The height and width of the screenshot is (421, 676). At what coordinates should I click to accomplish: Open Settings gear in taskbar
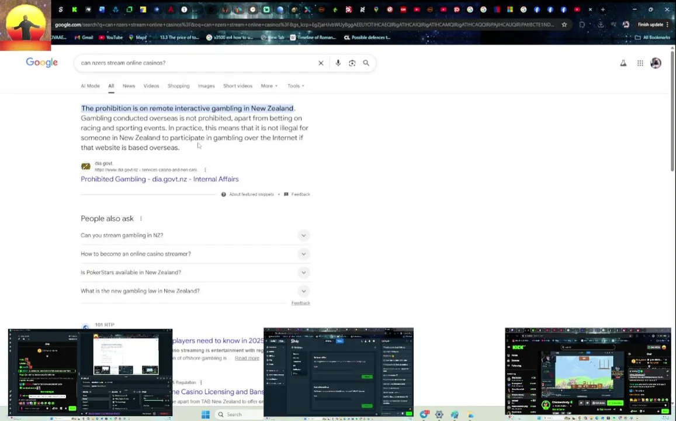click(x=439, y=415)
